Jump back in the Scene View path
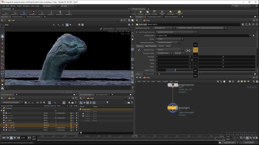The height and width of the screenshot is (145, 259). click(x=2, y=20)
